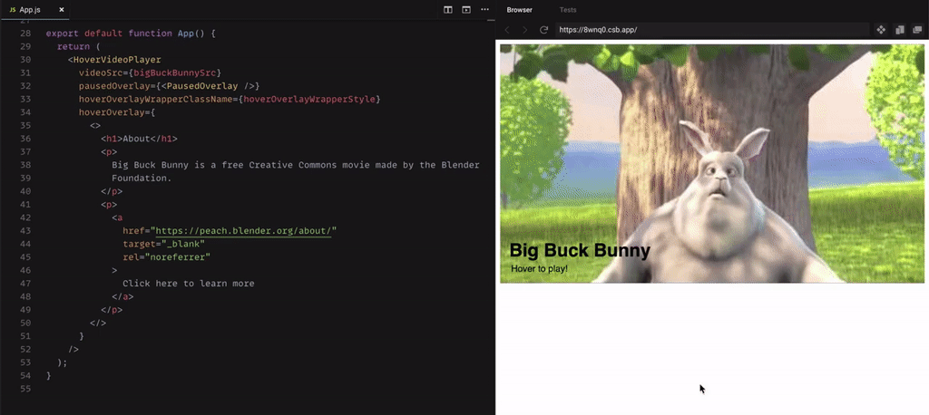The image size is (929, 415).
Task: Click the rel="noreferrer" attribute in code
Action: [167, 257]
